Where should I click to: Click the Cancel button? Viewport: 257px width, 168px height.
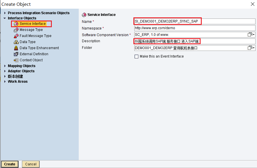(x=31, y=164)
